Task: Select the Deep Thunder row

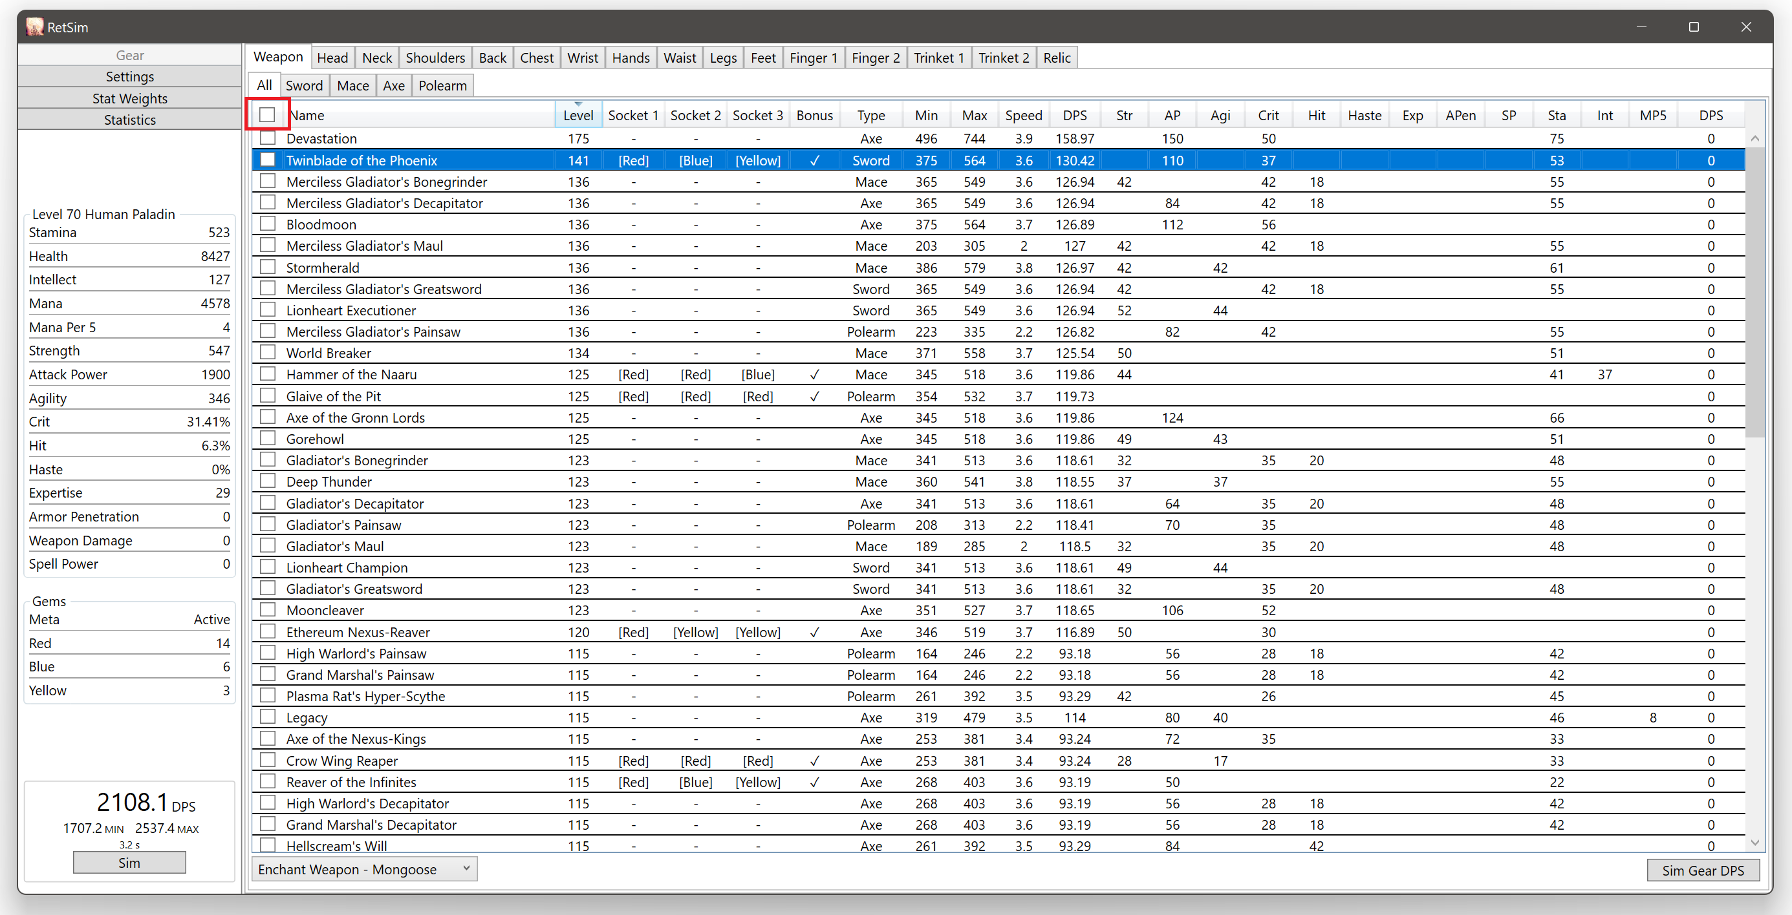Action: [999, 481]
